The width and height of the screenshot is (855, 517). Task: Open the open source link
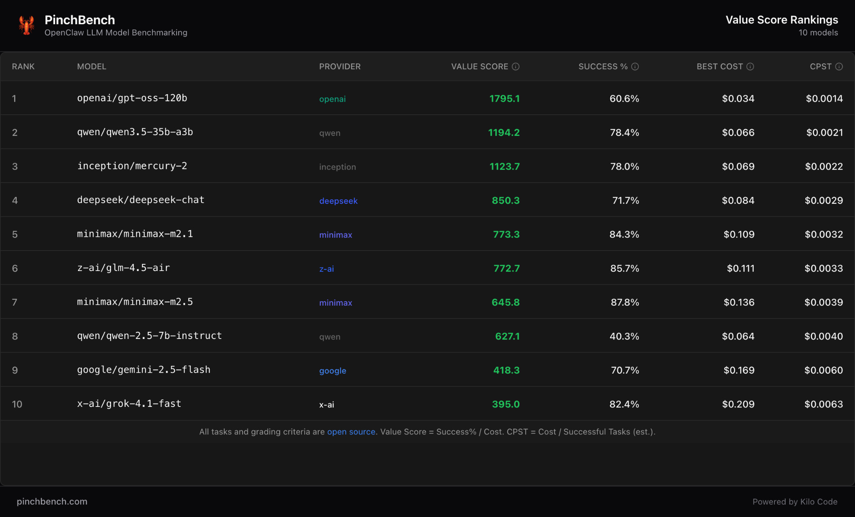(351, 432)
